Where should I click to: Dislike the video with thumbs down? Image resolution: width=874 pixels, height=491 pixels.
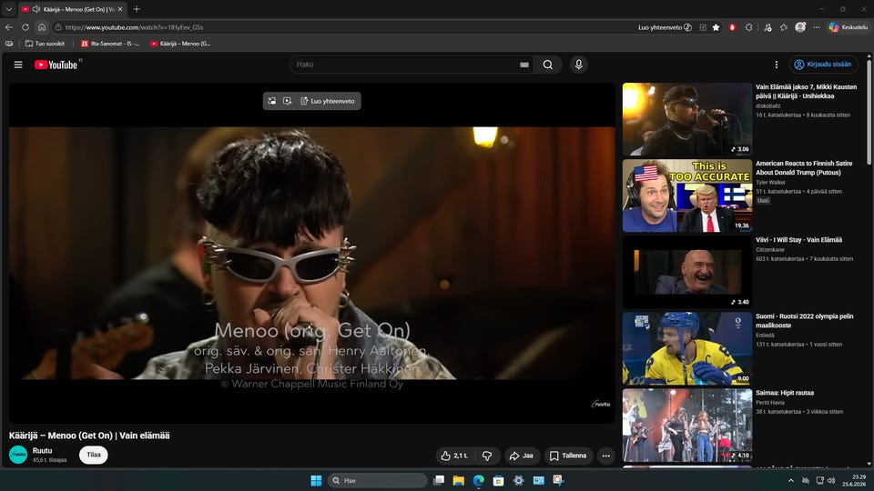pyautogui.click(x=487, y=456)
